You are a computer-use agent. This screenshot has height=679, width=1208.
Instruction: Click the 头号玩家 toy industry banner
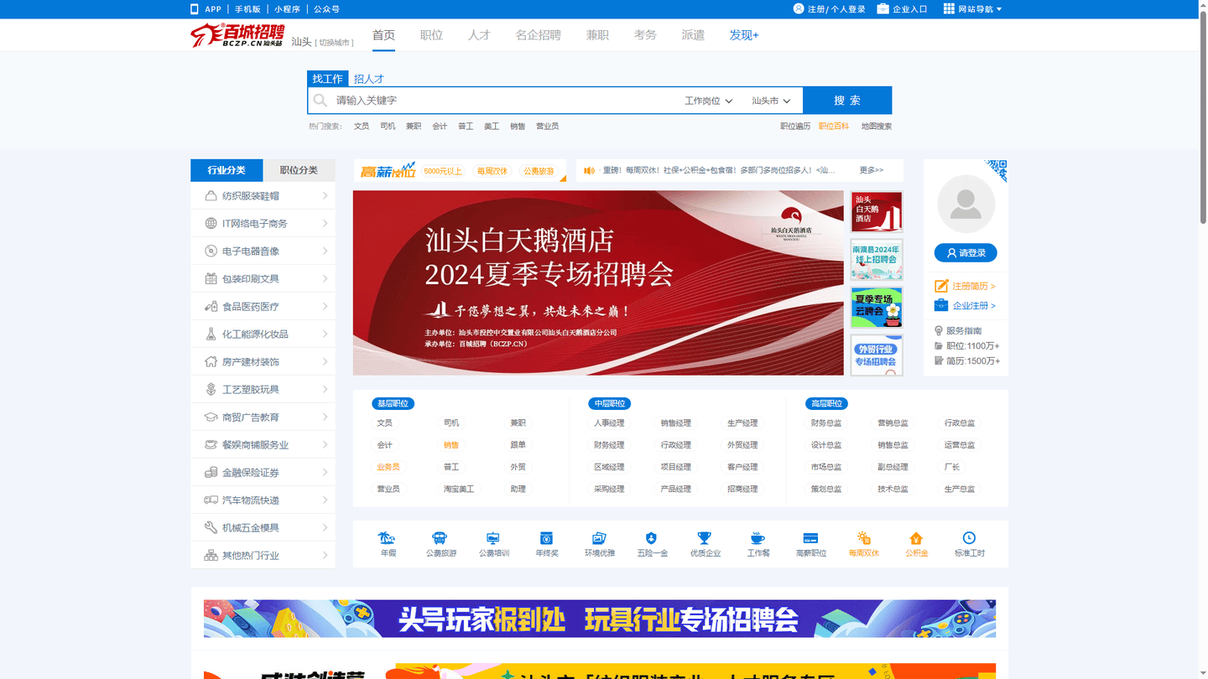[600, 619]
